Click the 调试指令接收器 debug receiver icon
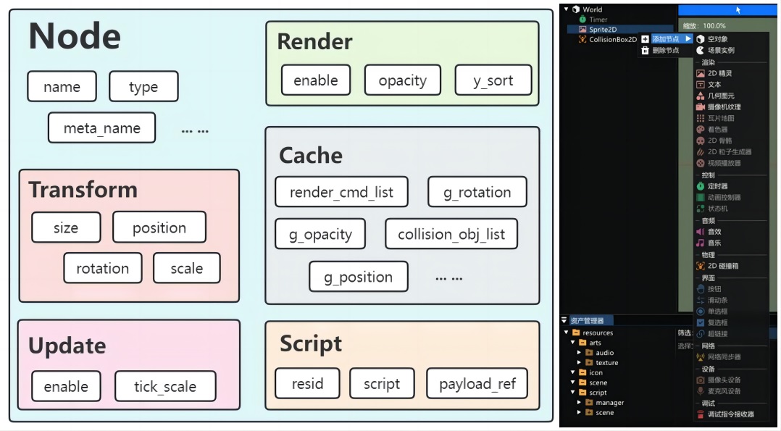Viewport: 781px width, 431px height. click(x=700, y=414)
